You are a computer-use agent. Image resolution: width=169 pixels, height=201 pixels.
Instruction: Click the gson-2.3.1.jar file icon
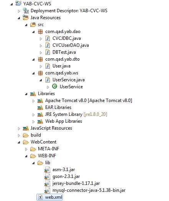coord(47,177)
